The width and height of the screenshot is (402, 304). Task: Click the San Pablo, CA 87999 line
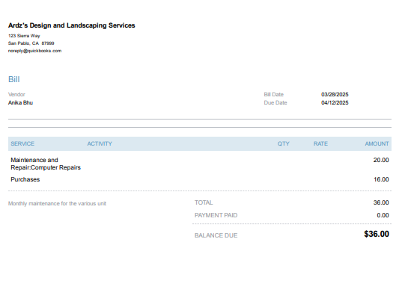[31, 43]
